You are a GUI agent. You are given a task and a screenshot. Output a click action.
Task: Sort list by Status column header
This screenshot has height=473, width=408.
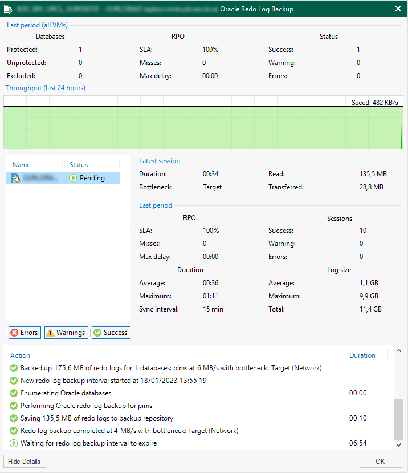click(79, 165)
